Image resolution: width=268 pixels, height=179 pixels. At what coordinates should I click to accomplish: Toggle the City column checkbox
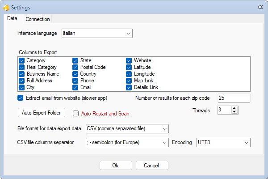click(22, 87)
